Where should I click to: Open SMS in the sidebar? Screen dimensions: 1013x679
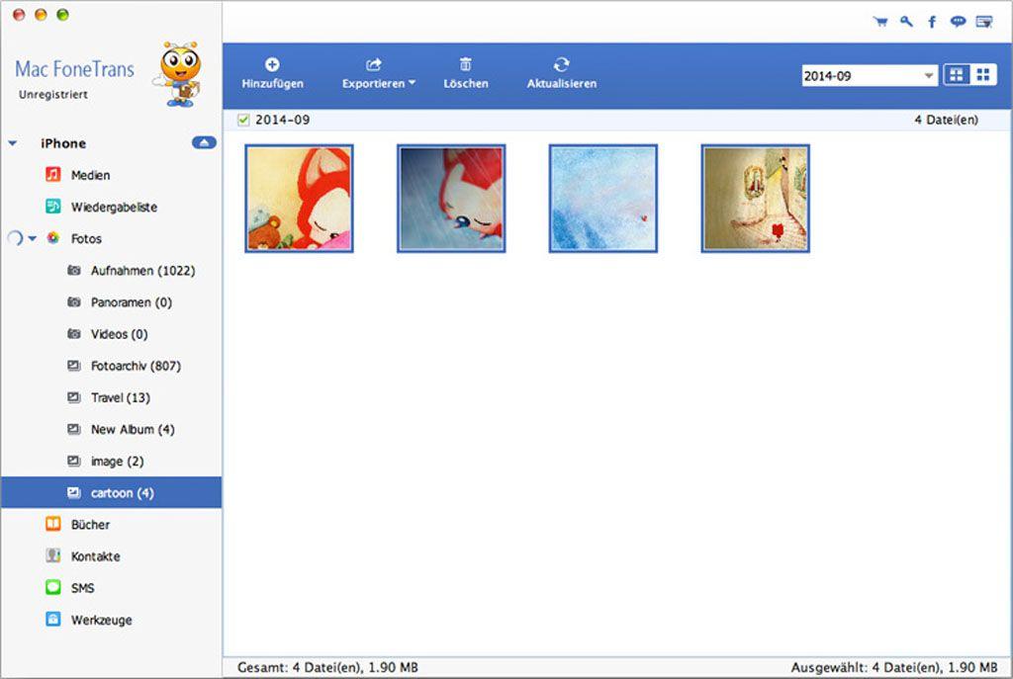coord(82,587)
